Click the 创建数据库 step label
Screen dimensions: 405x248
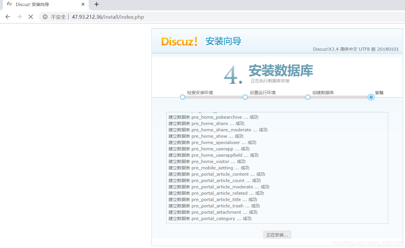click(x=323, y=93)
